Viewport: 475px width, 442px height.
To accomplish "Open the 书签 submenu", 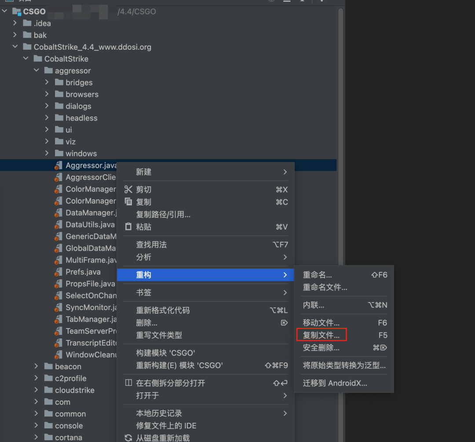I will pyautogui.click(x=205, y=292).
